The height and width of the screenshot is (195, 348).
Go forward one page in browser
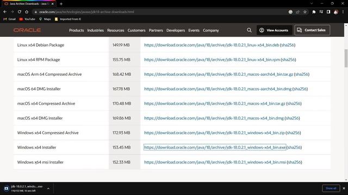12,12
